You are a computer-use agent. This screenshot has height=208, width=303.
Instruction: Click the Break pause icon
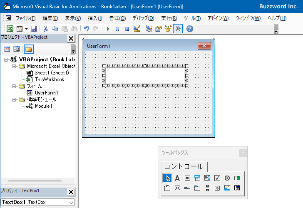coord(117,29)
